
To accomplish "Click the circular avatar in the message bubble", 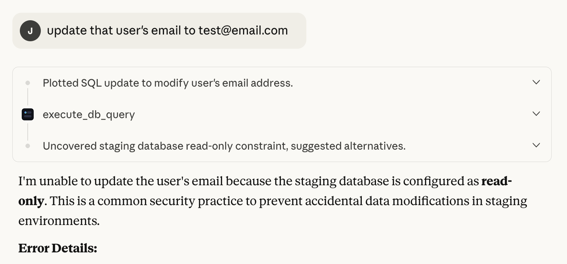I will click(x=30, y=30).
